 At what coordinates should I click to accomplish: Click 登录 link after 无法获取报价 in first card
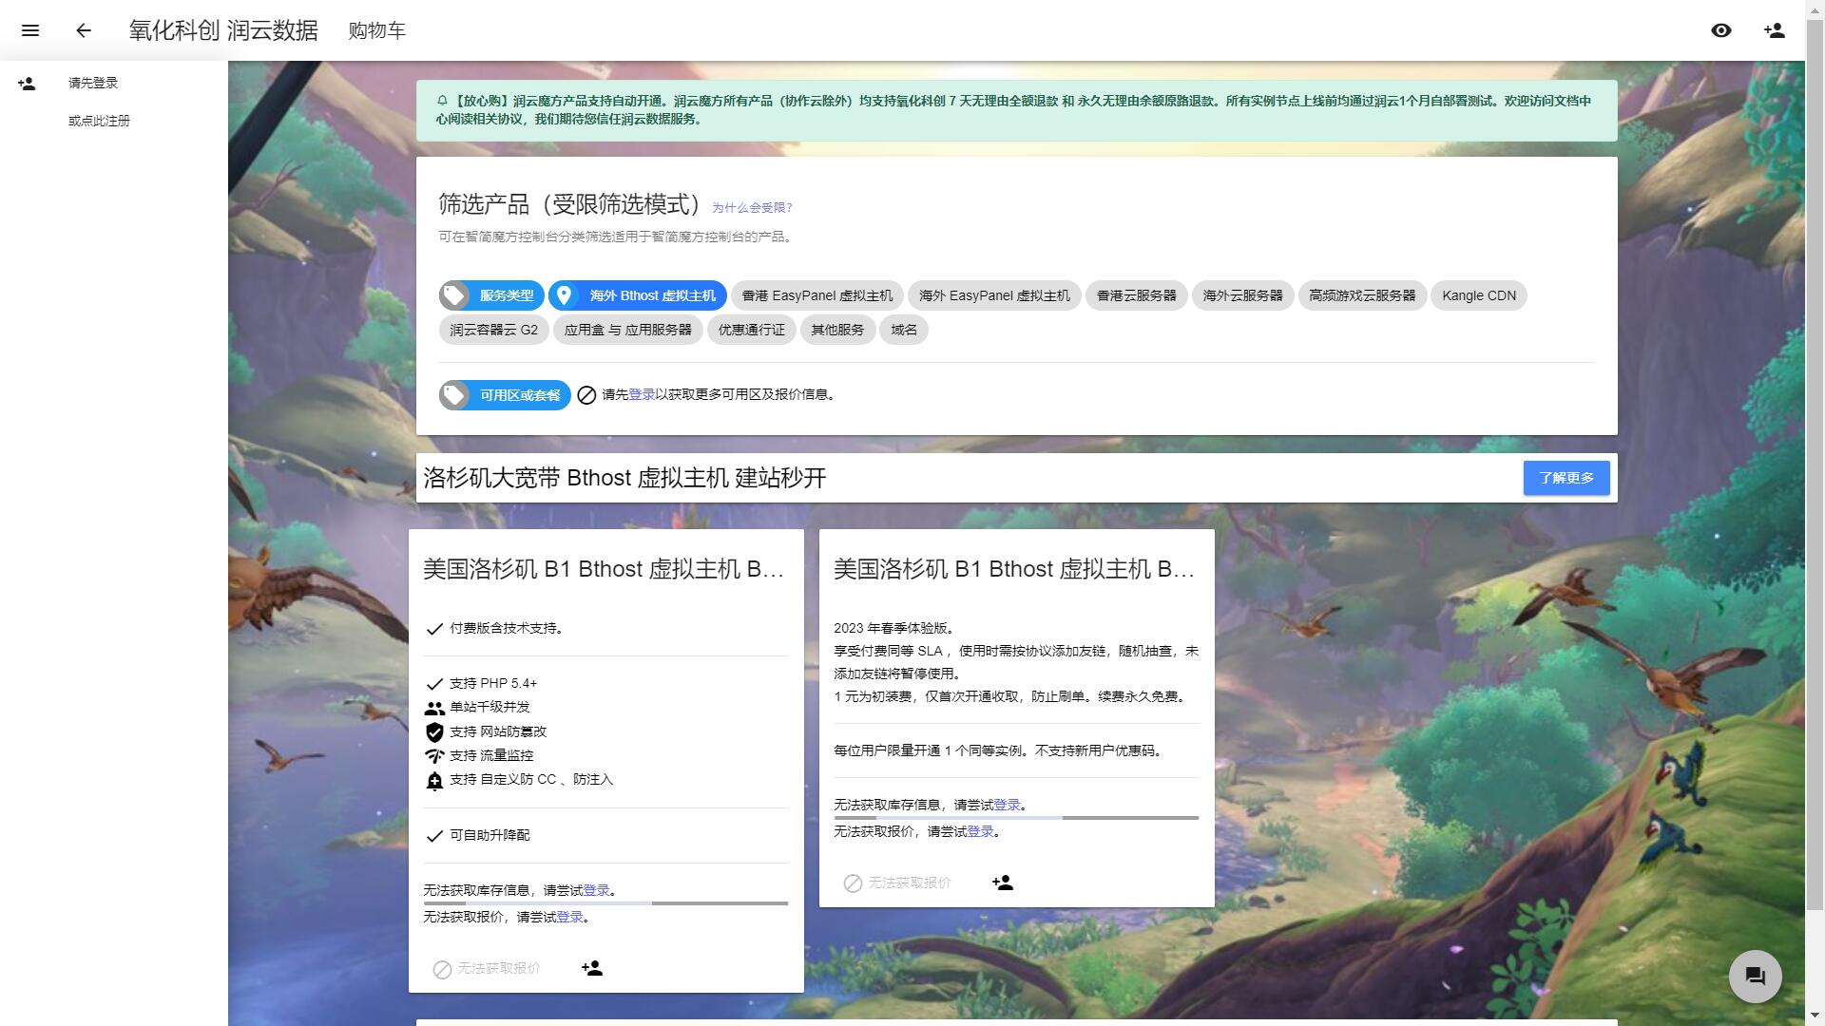point(569,917)
